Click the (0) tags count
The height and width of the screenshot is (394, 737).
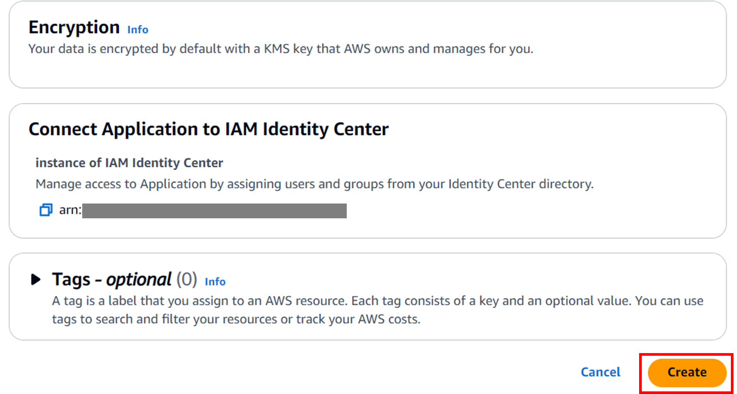click(187, 280)
